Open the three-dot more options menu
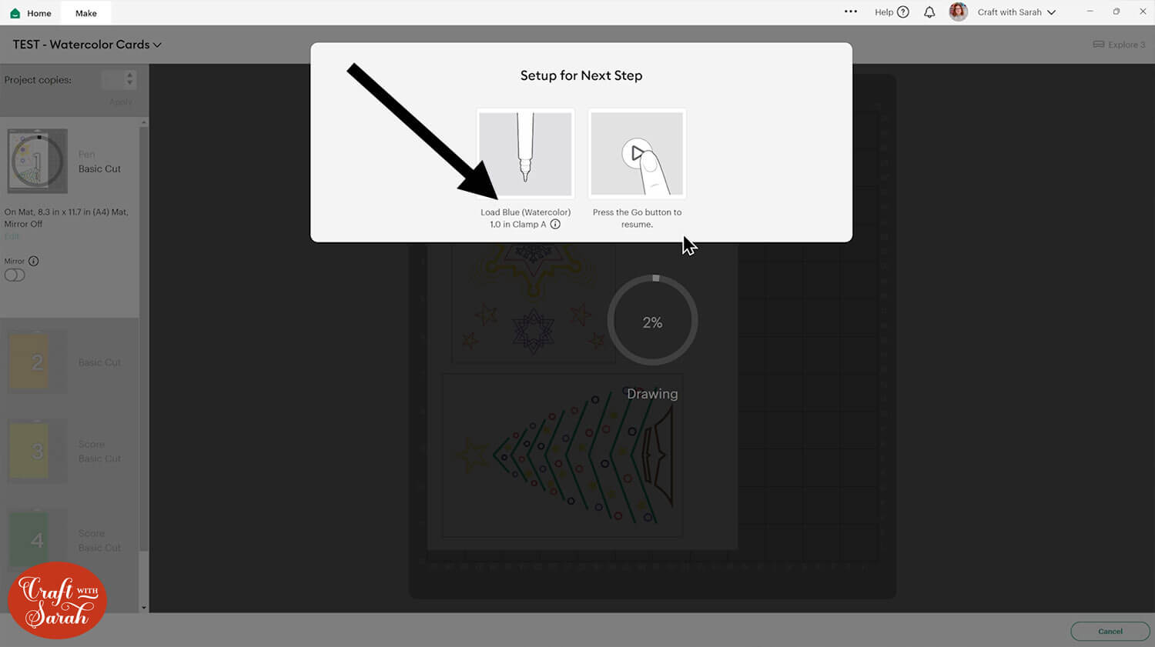The width and height of the screenshot is (1155, 647). [x=851, y=12]
